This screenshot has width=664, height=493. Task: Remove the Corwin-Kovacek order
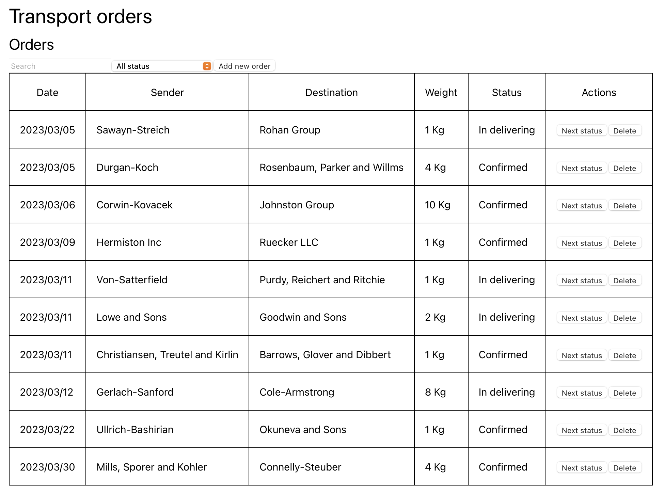[x=625, y=206]
